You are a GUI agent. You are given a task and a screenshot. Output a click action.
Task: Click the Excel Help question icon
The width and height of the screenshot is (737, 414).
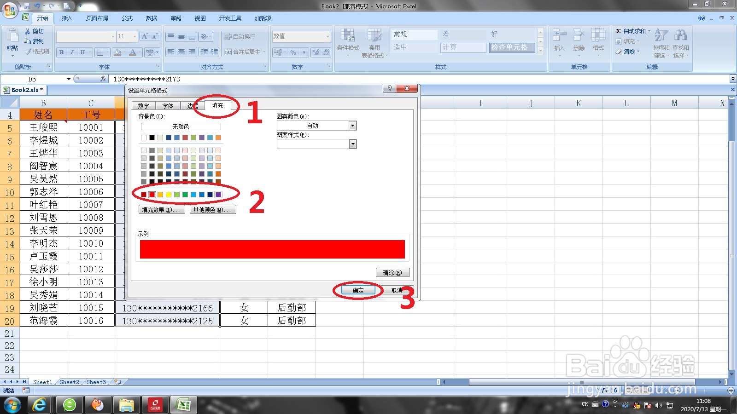pyautogui.click(x=702, y=18)
